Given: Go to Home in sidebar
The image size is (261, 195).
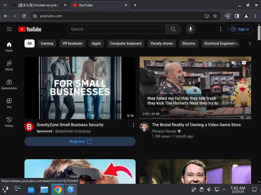Looking at the screenshot, I should coord(9,47).
